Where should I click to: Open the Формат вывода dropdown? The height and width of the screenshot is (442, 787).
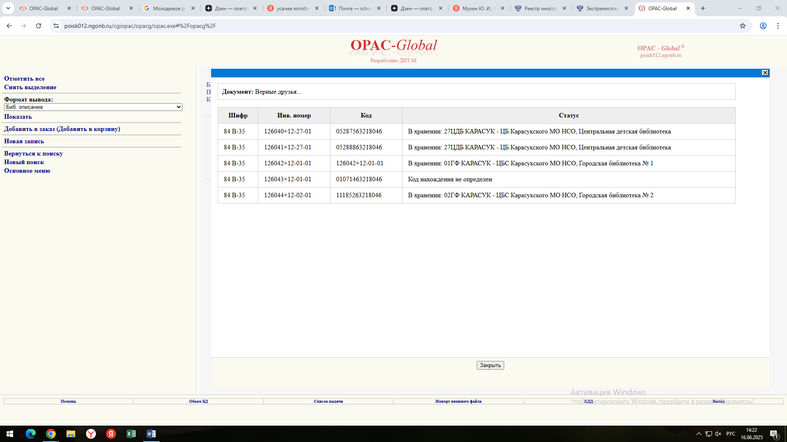[93, 107]
